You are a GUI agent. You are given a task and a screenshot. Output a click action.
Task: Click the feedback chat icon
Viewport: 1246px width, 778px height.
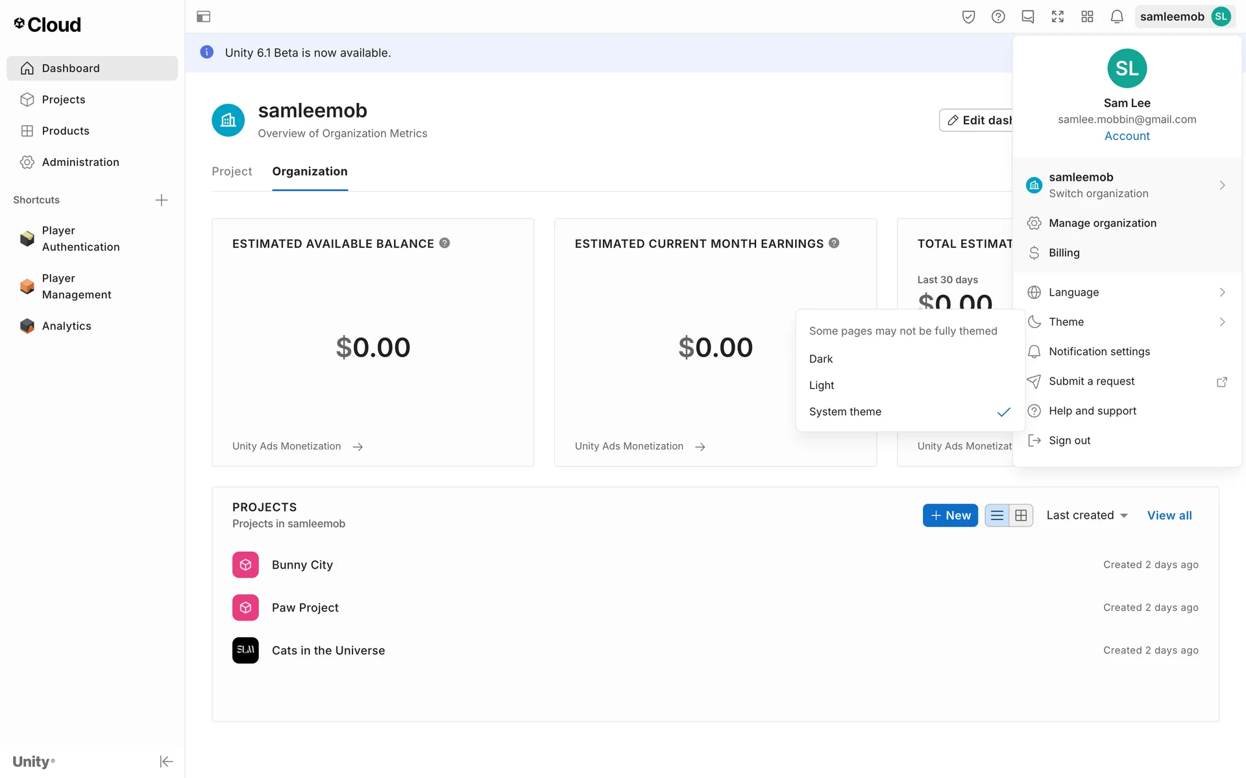coord(1027,17)
